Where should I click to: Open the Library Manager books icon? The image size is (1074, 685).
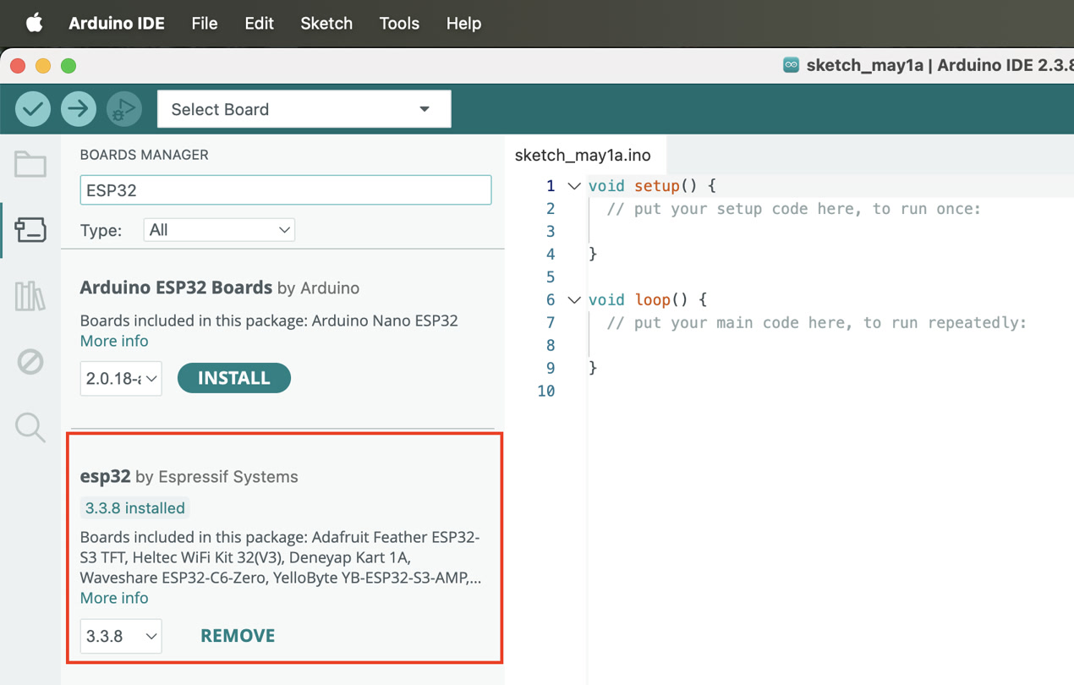[x=30, y=296]
